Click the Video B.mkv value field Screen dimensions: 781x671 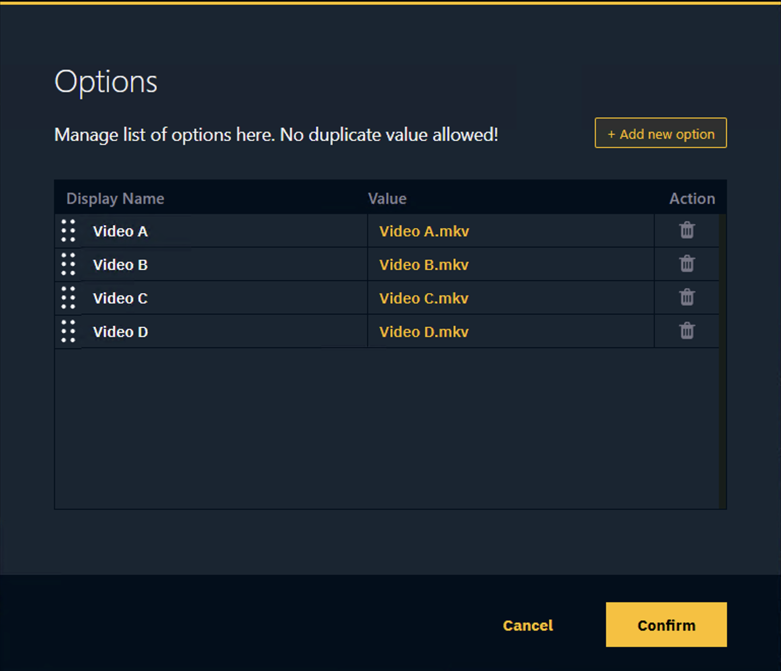510,265
